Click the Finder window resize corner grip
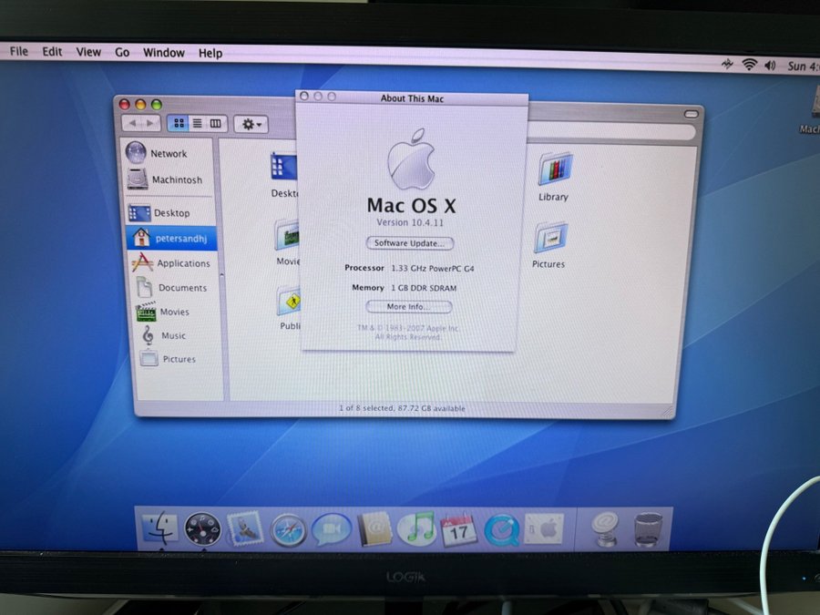The width and height of the screenshot is (820, 615). (x=667, y=412)
